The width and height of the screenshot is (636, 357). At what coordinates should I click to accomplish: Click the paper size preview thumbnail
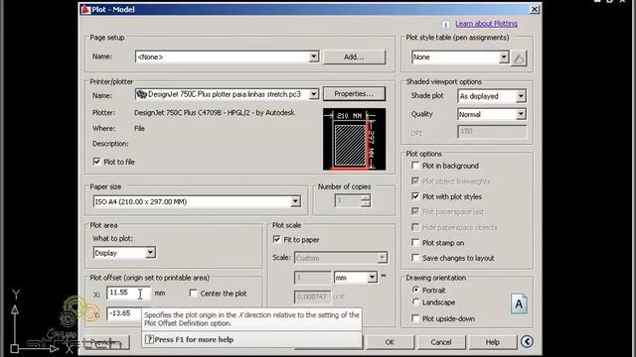click(354, 139)
